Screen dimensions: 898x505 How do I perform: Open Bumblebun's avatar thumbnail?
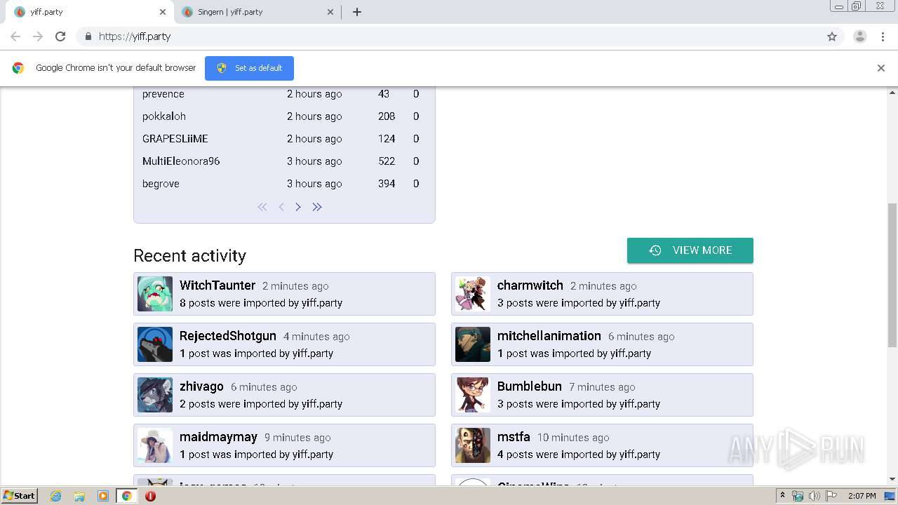coord(473,395)
